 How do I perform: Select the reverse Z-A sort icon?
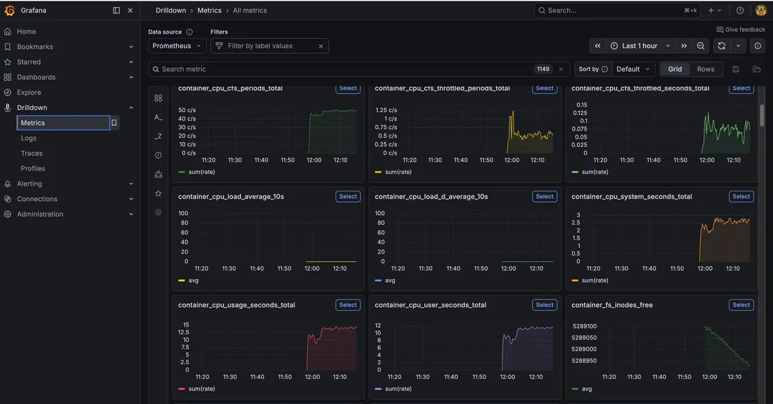pyautogui.click(x=158, y=136)
